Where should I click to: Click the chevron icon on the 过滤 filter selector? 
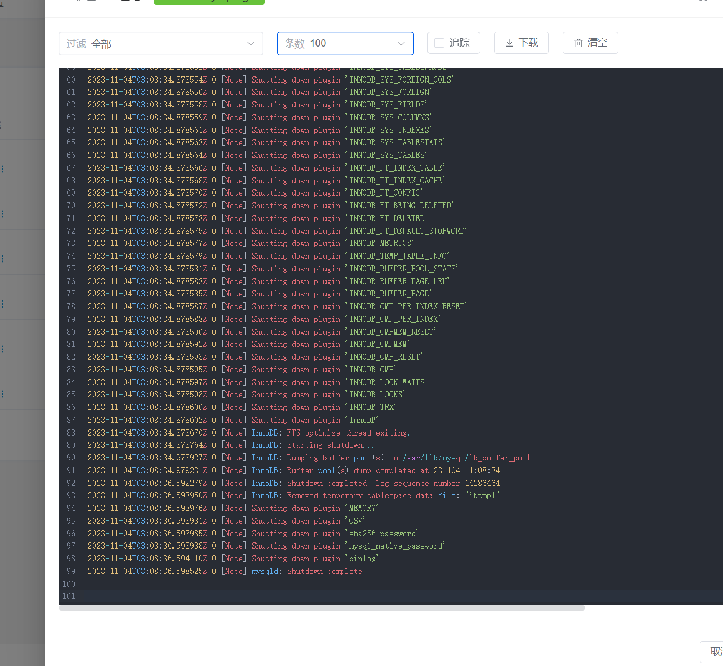click(x=251, y=43)
